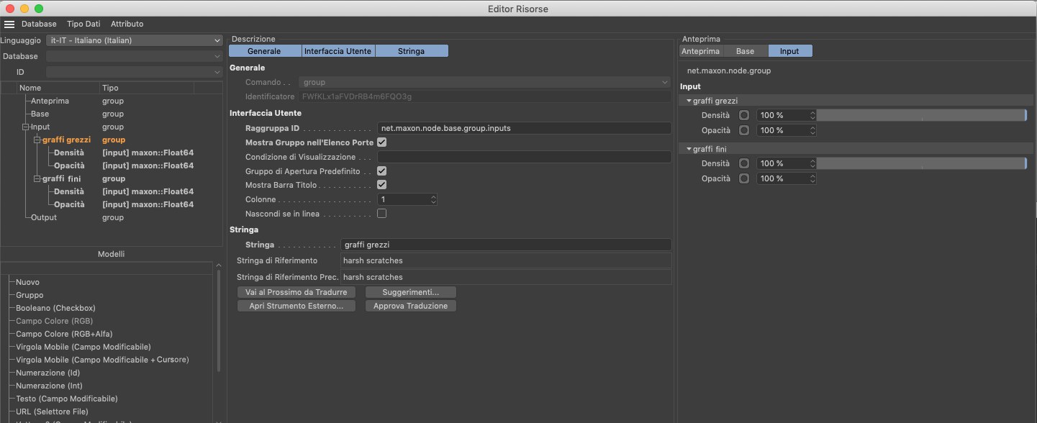
Task: Click the Condizione di Visualizzazione input field
Action: 525,157
